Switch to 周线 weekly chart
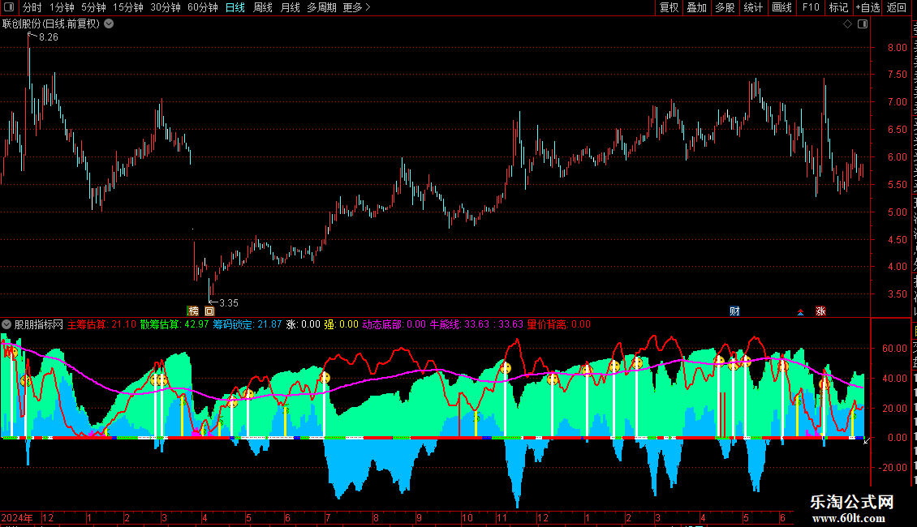Image resolution: width=917 pixels, height=527 pixels. [263, 7]
